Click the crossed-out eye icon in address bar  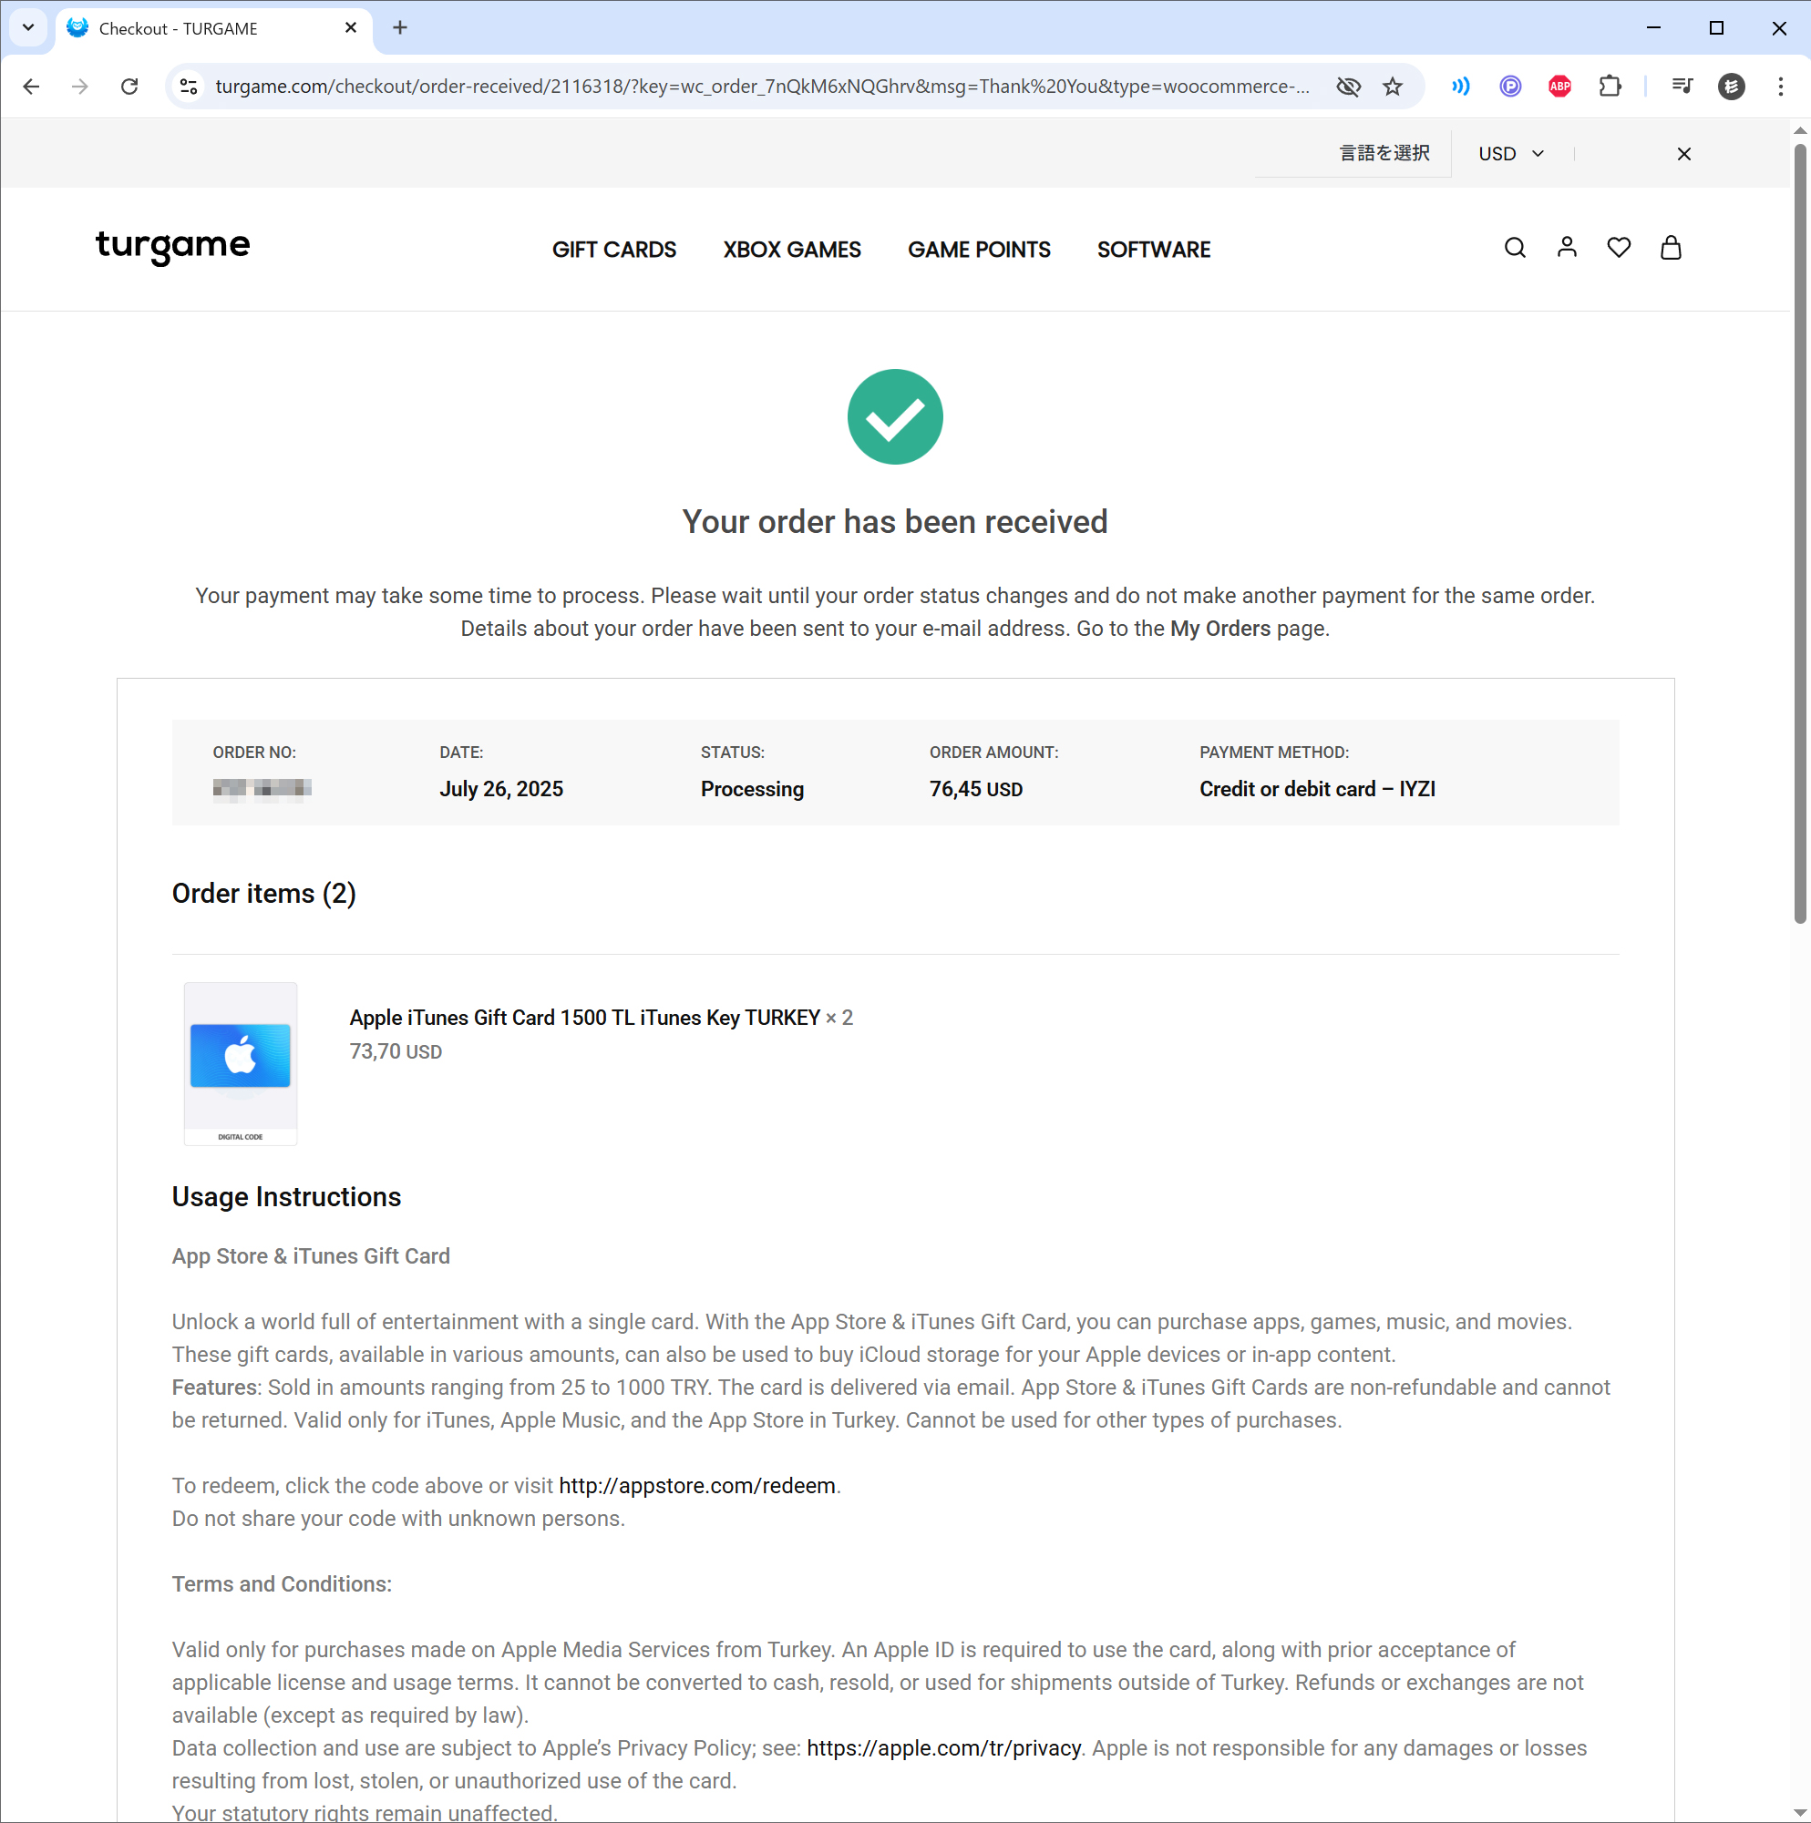click(x=1348, y=87)
